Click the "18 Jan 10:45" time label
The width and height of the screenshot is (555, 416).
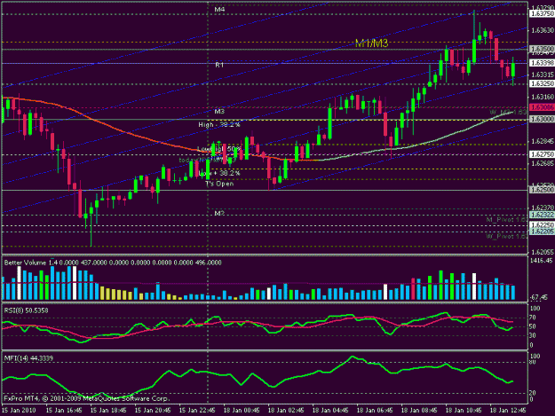click(x=464, y=411)
